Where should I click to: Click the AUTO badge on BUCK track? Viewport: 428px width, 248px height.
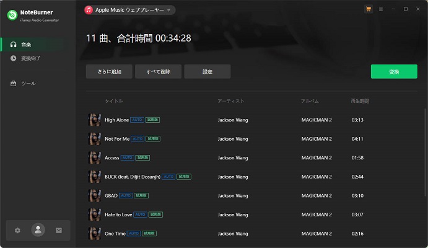168,177
